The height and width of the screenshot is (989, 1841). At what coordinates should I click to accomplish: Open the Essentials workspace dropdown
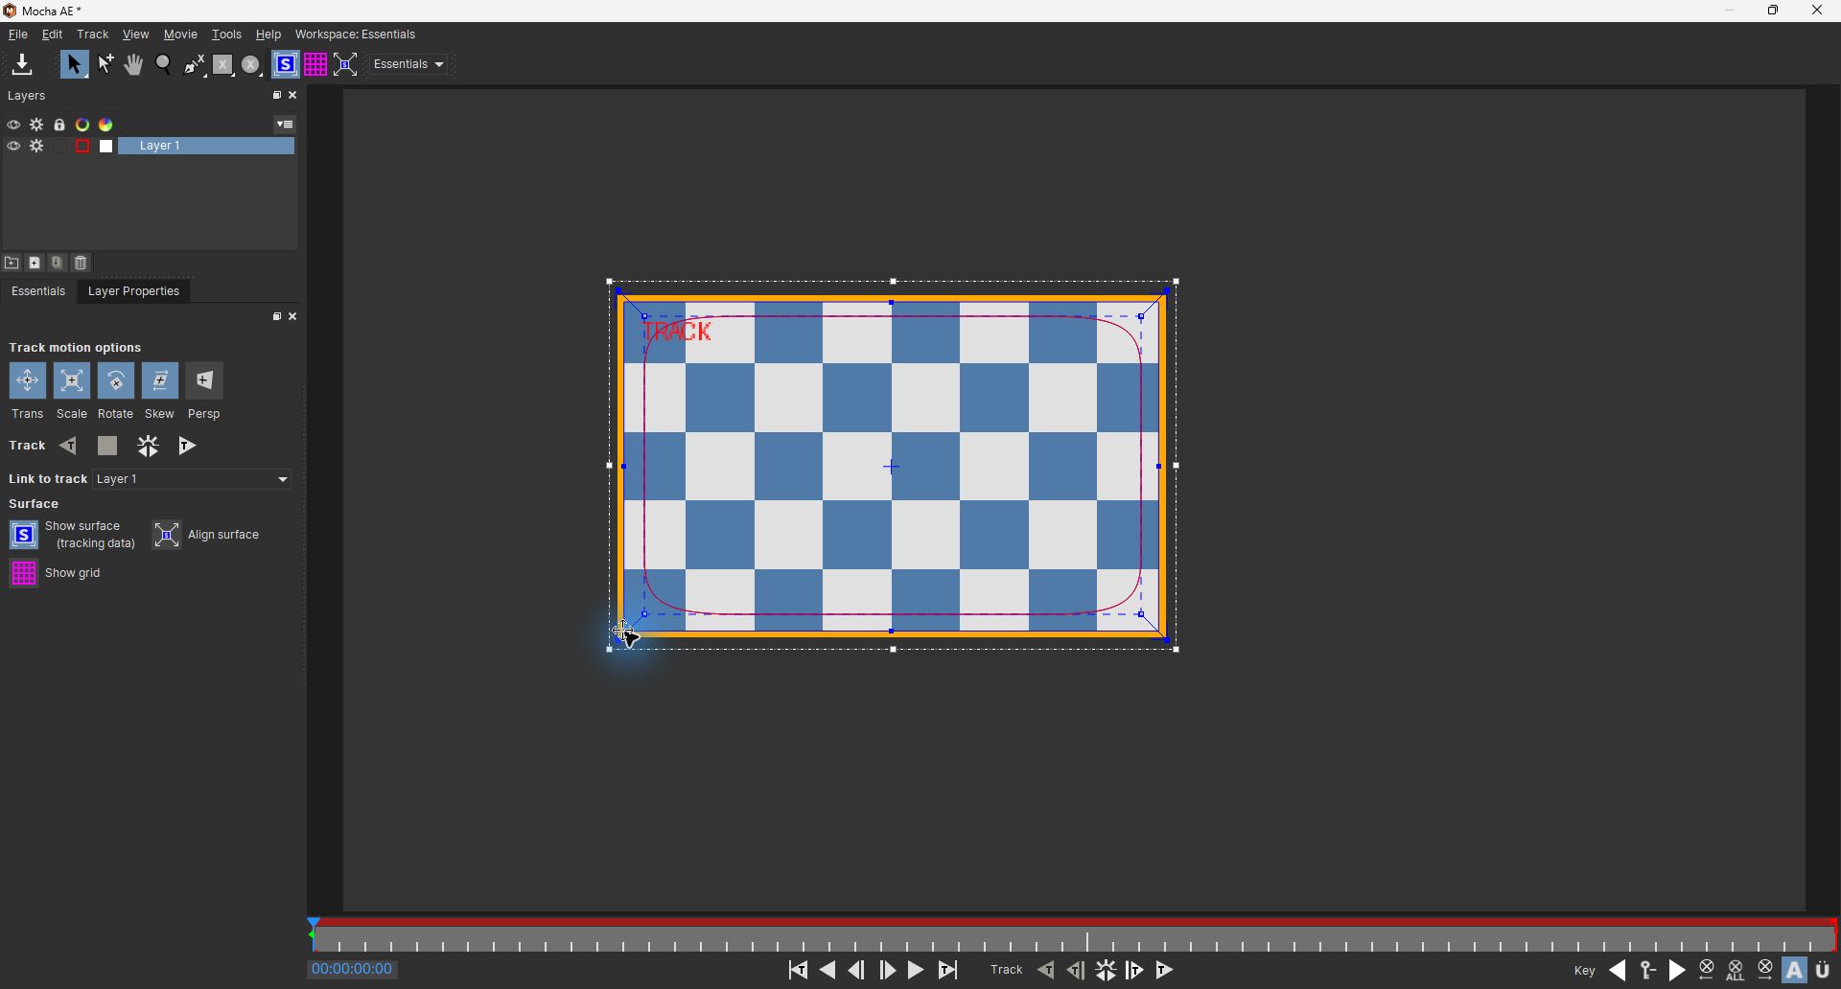pos(409,64)
